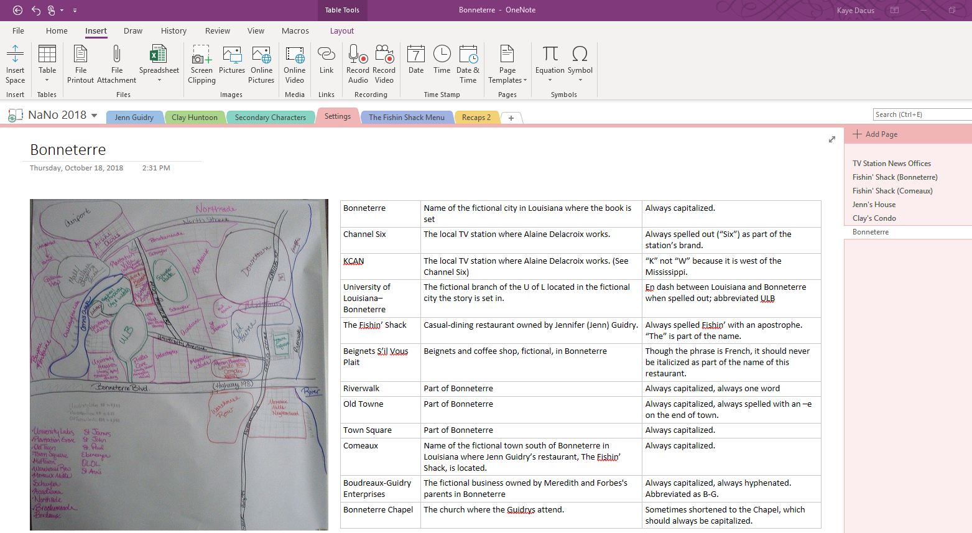This screenshot has width=972, height=533.
Task: Click the Insert Space icon
Action: 15,55
